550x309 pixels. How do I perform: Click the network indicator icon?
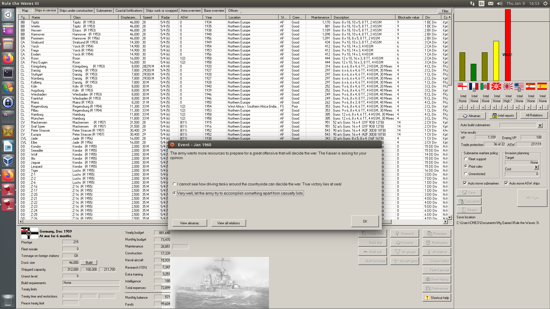[472, 3]
